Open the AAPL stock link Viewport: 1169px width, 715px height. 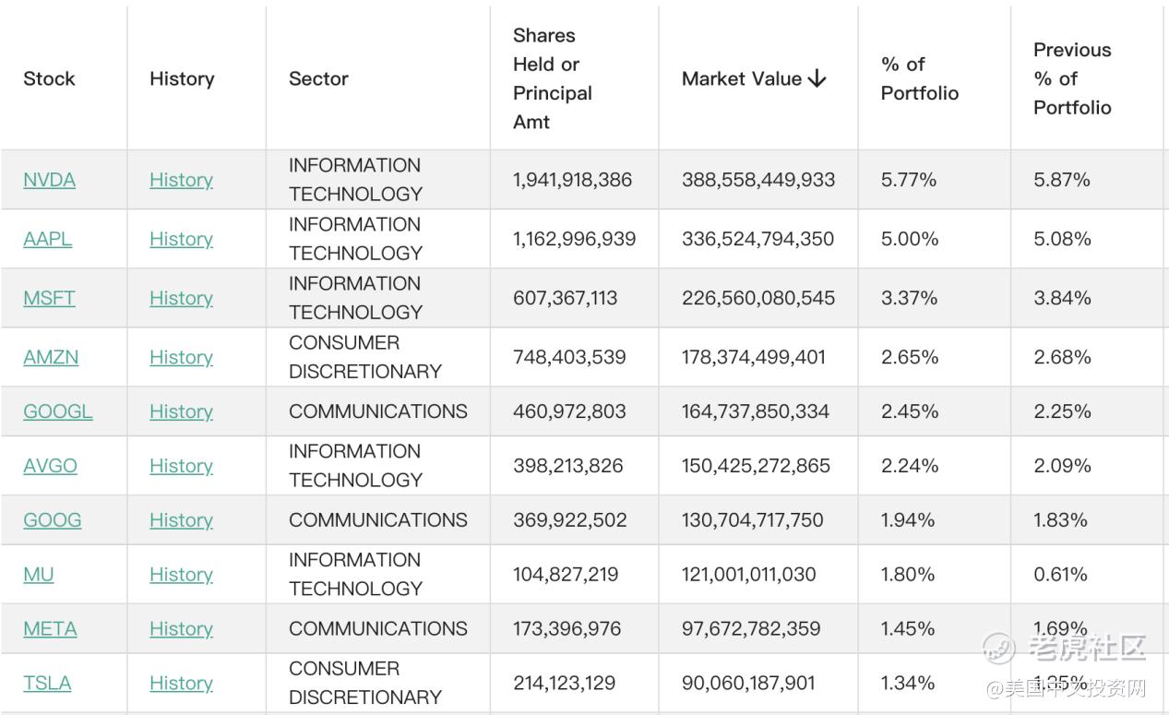47,239
